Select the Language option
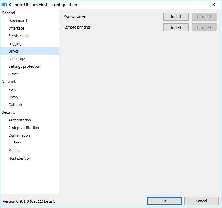This screenshot has height=208, width=222. (17, 59)
